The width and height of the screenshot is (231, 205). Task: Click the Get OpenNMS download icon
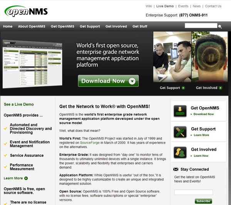[x=180, y=111]
